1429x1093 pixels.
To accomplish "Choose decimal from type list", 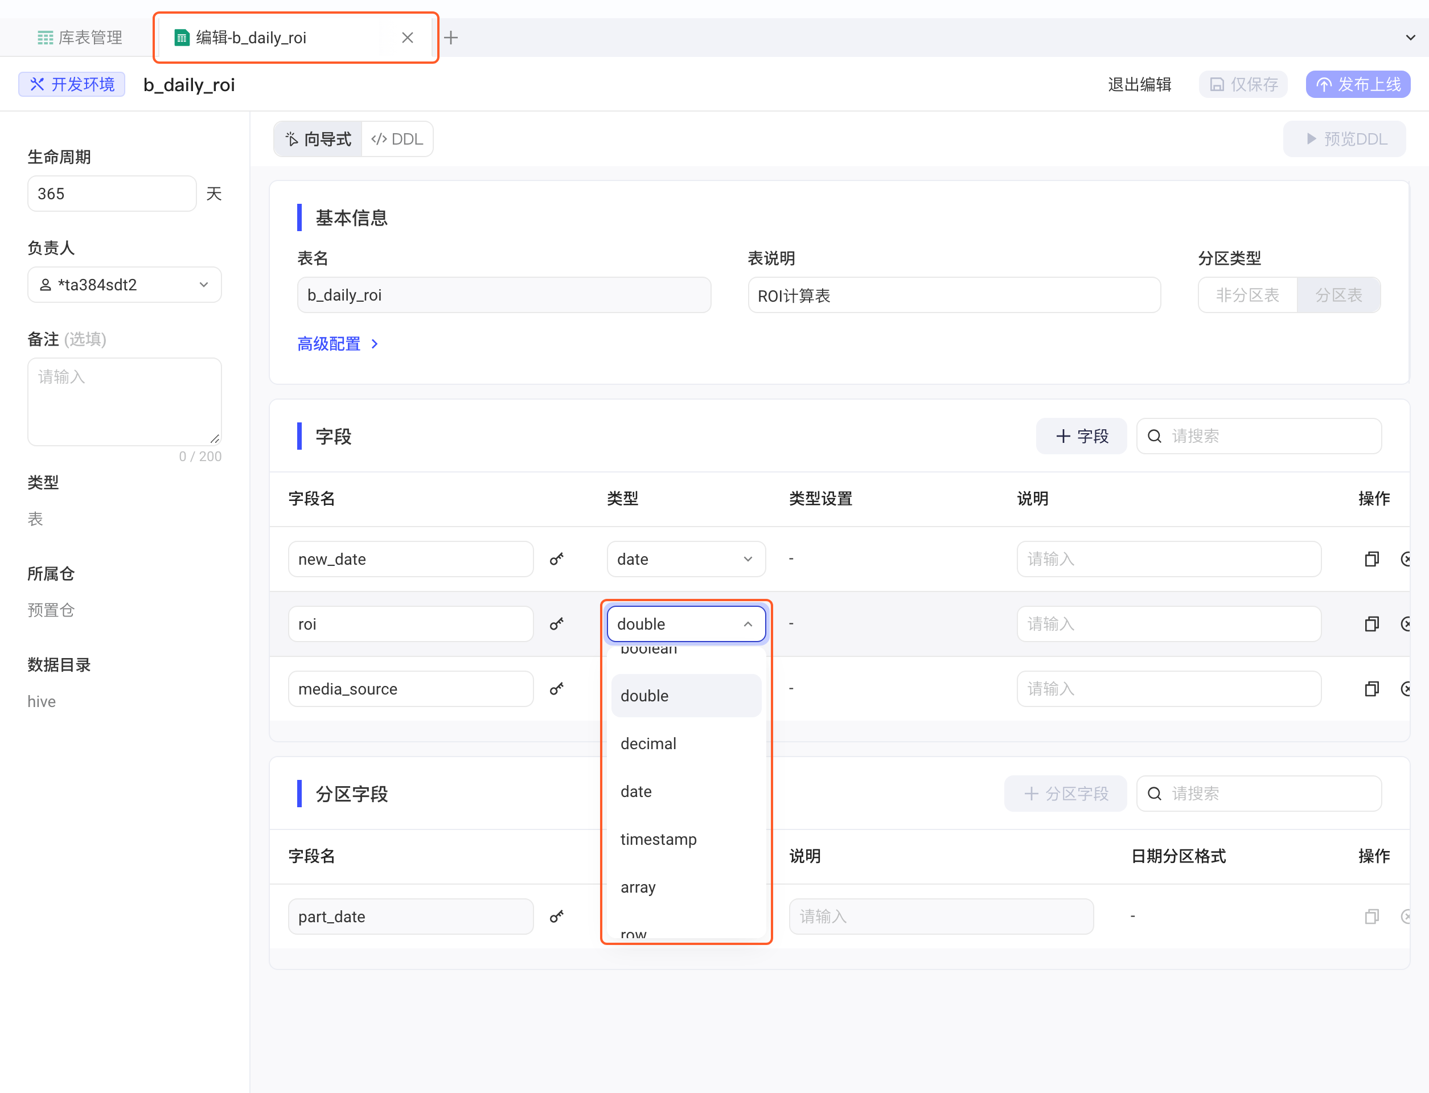I will coord(686,743).
